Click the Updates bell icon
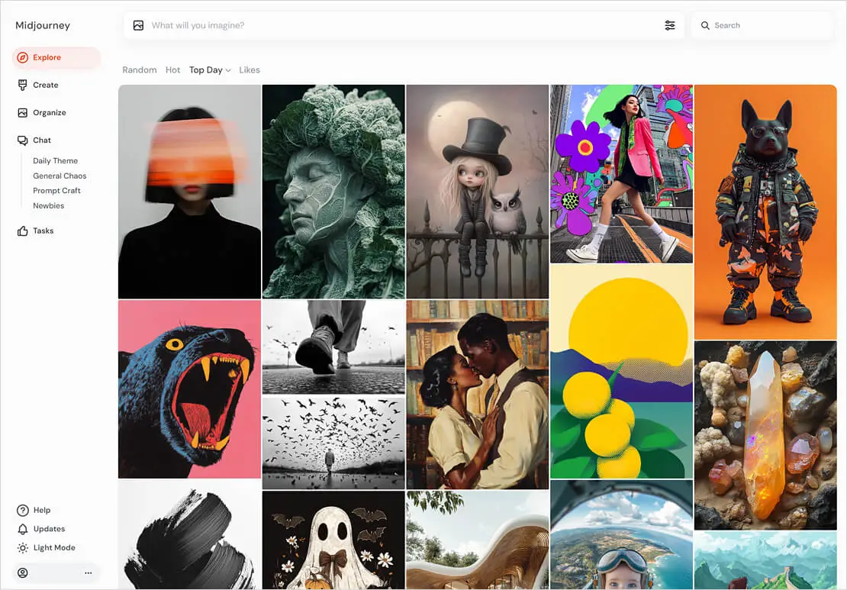The height and width of the screenshot is (590, 847). click(x=23, y=529)
